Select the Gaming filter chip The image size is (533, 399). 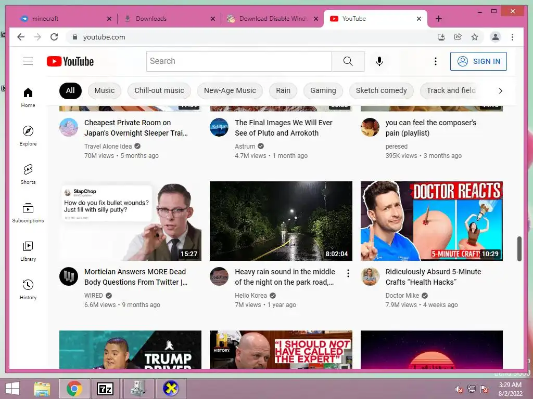point(323,90)
